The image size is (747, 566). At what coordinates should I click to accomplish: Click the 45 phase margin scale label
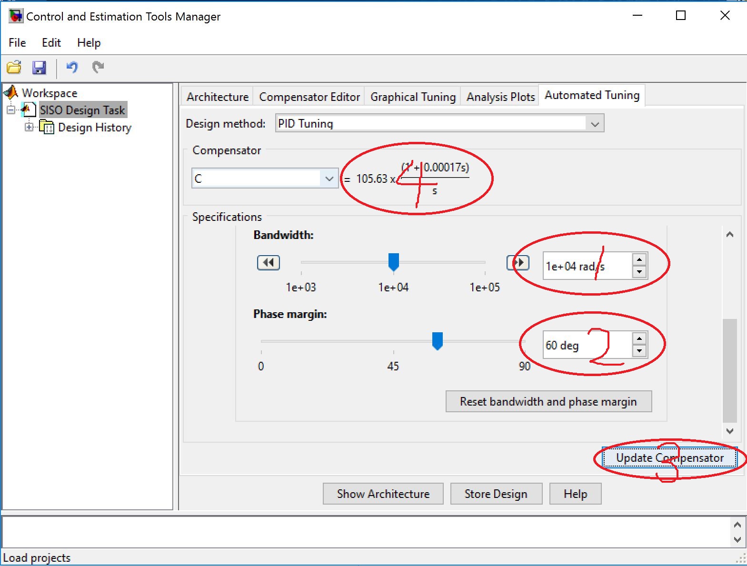pos(393,367)
